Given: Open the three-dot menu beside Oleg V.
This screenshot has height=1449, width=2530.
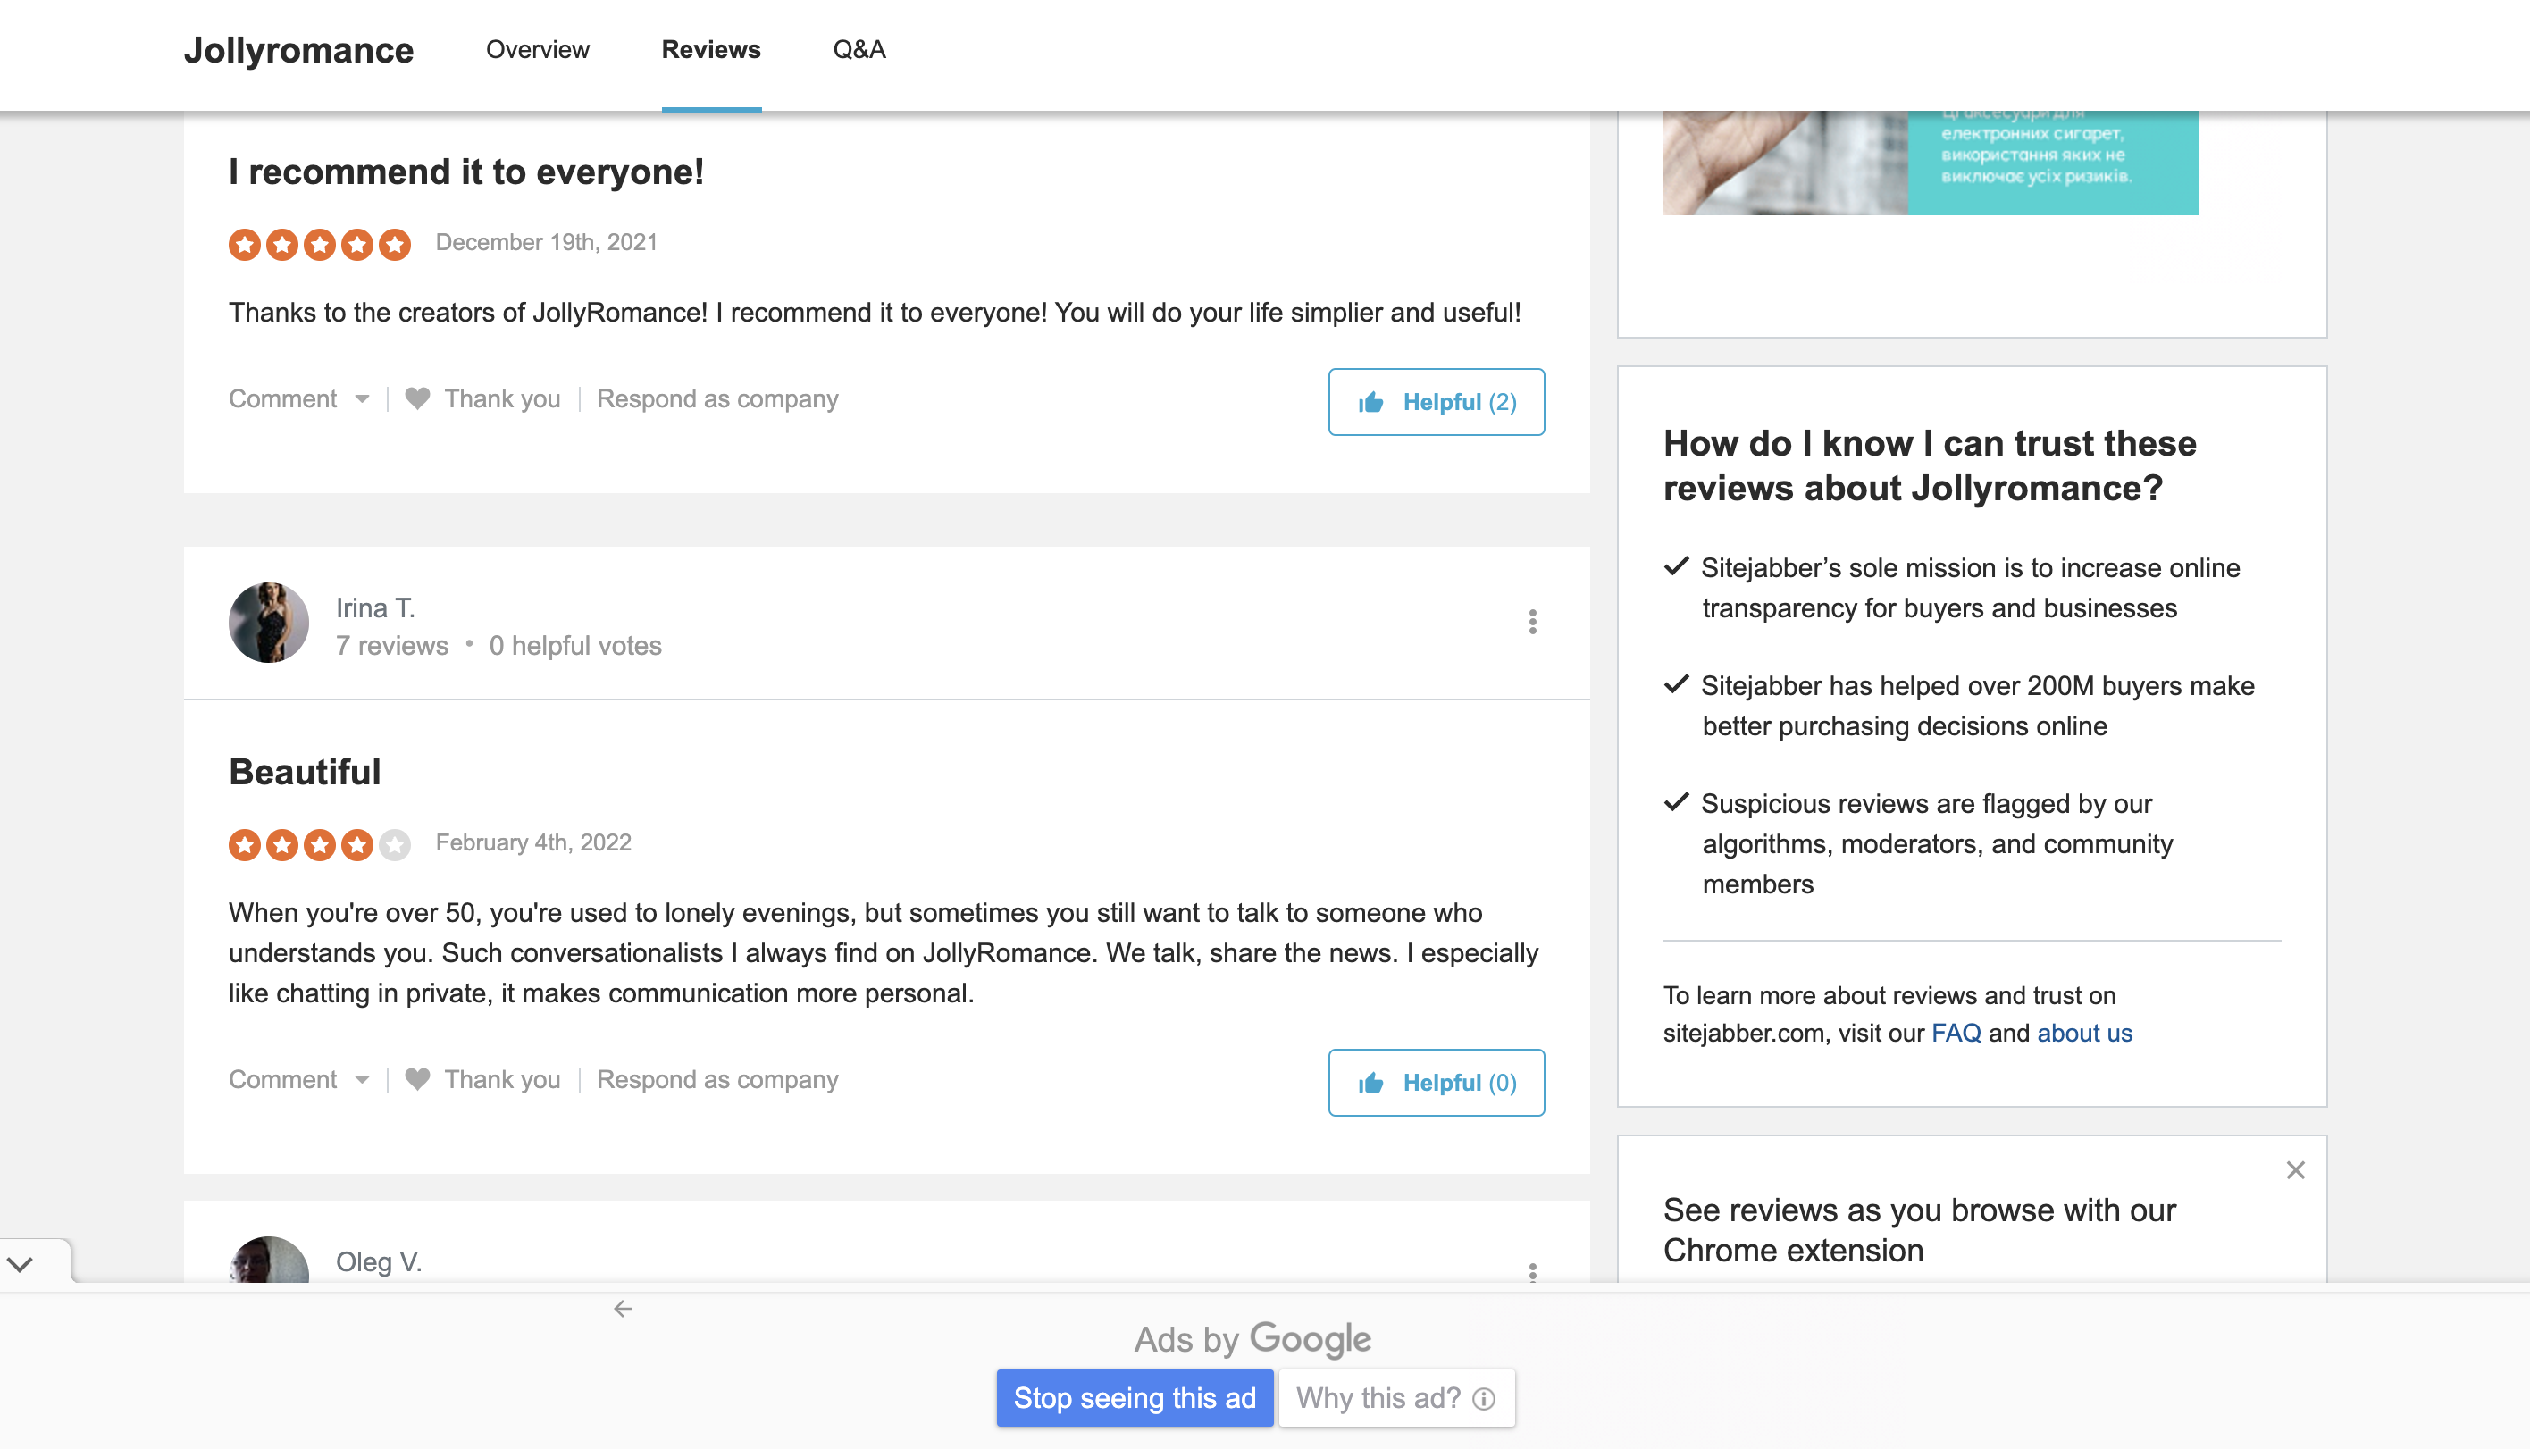Looking at the screenshot, I should point(1532,1271).
